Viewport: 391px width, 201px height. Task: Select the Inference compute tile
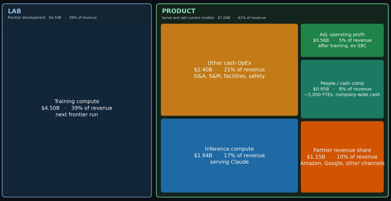[229, 156]
